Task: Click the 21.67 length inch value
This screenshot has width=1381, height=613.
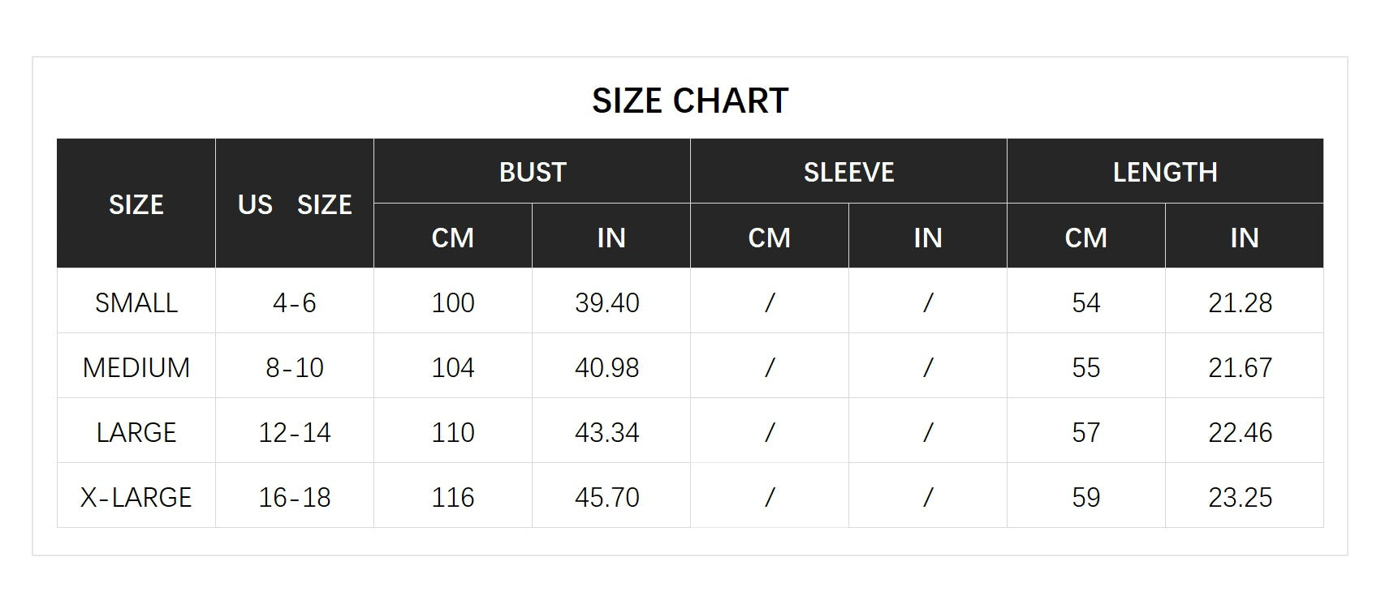Action: pos(1241,367)
